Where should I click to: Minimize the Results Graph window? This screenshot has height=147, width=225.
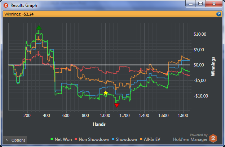(191, 4)
